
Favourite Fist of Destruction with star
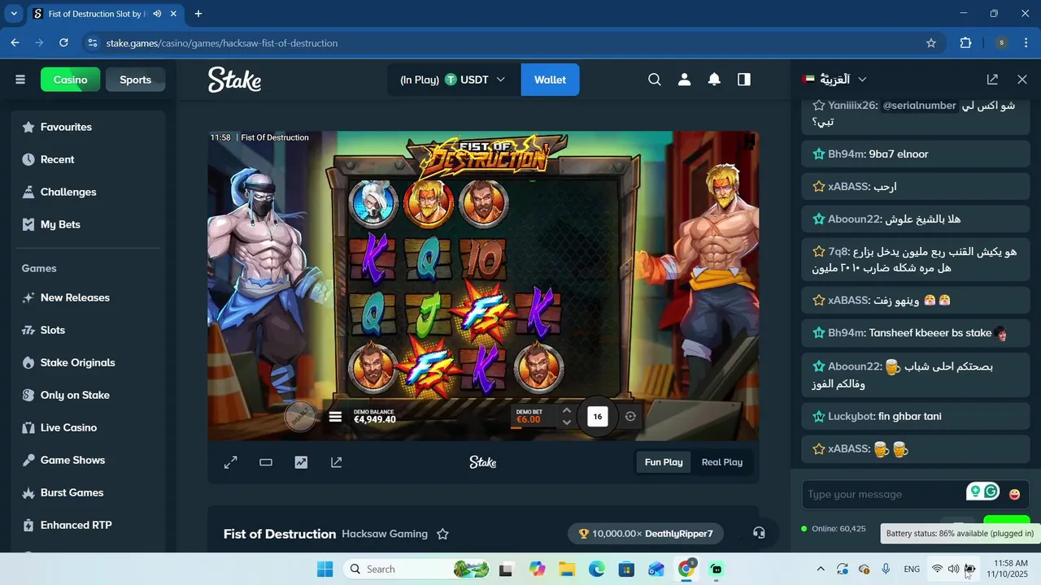click(442, 534)
